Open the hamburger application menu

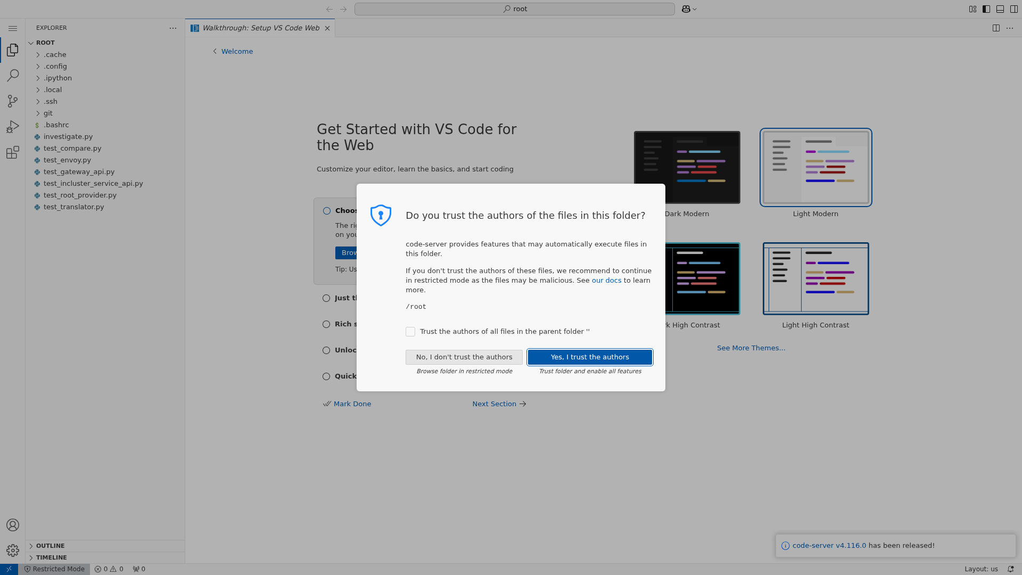tap(13, 28)
